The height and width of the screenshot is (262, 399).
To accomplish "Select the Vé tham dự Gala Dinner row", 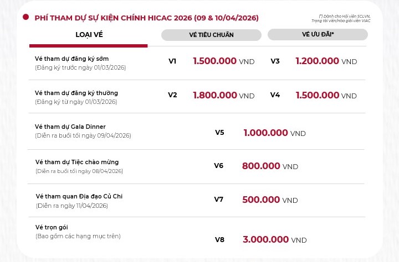I will [70, 127].
